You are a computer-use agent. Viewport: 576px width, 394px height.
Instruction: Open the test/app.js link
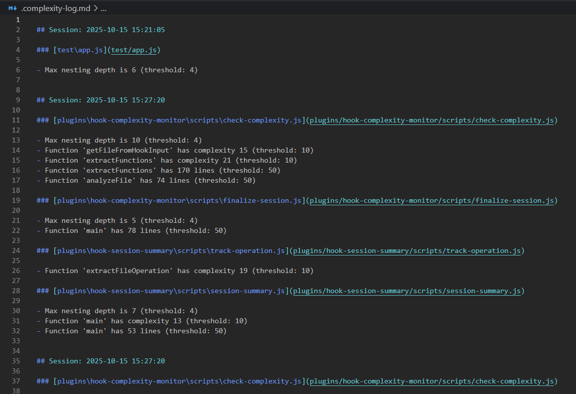coord(134,50)
